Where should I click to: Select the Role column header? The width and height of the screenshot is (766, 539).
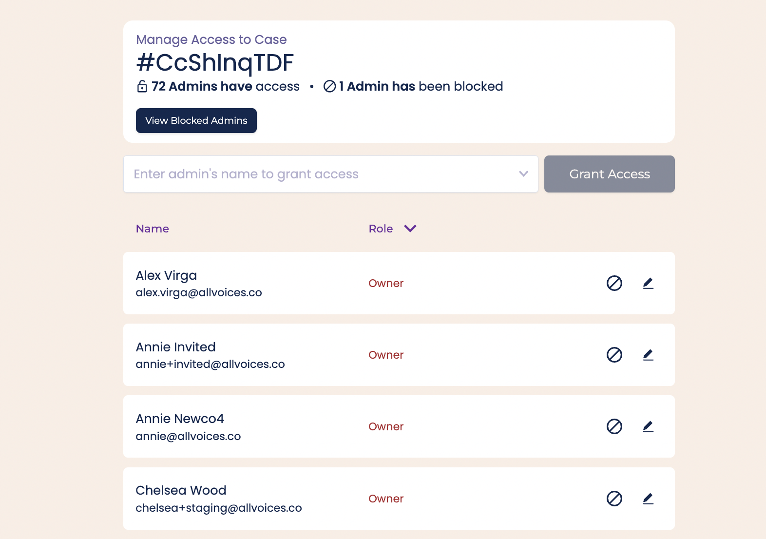click(x=381, y=228)
